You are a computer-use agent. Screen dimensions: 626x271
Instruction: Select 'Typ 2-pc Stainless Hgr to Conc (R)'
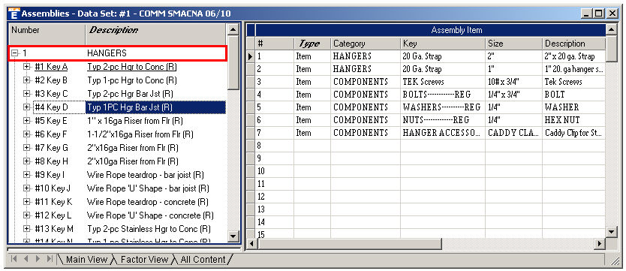tap(149, 229)
